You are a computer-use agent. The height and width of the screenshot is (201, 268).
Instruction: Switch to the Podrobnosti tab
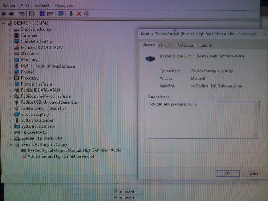coord(186,45)
